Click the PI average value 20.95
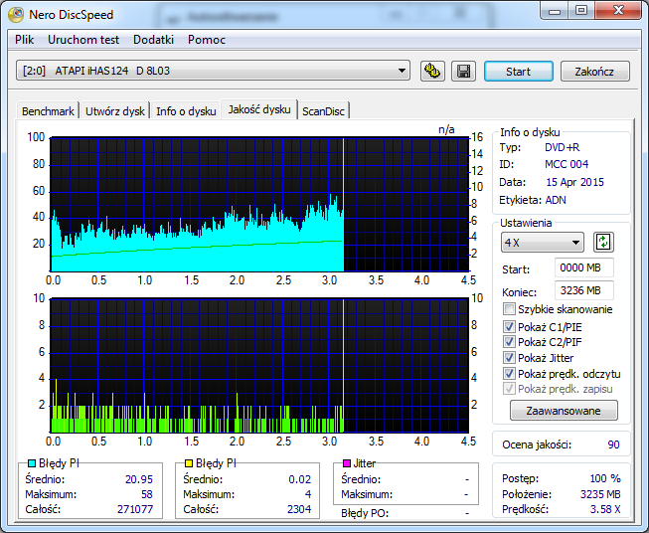This screenshot has width=649, height=533. [139, 479]
